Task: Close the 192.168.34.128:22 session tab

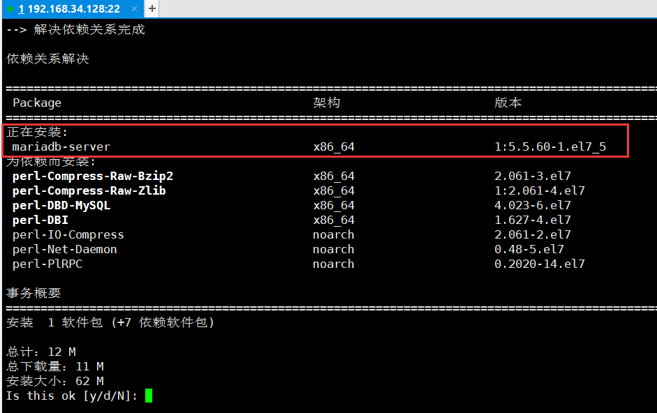Action: 134,9
